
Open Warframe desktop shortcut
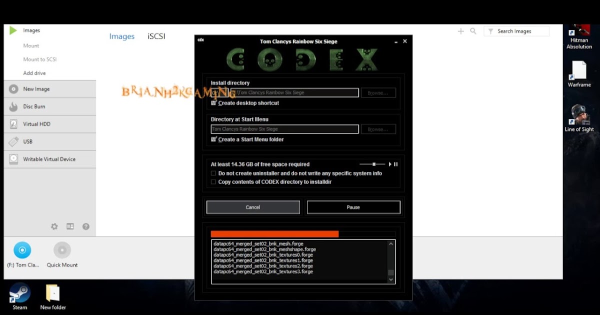click(579, 74)
